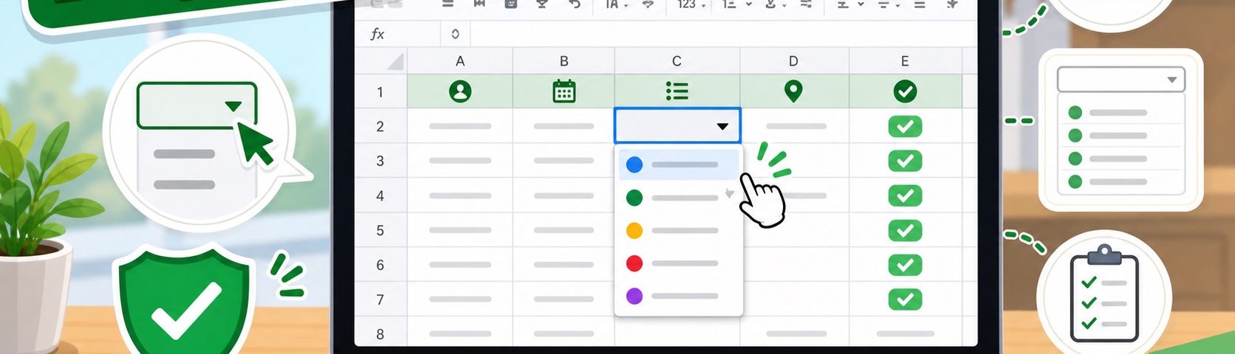The width and height of the screenshot is (1235, 354).
Task: Select column header C
Action: pos(677,61)
